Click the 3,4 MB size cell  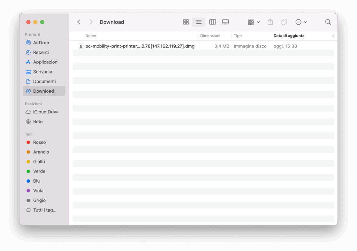[221, 46]
